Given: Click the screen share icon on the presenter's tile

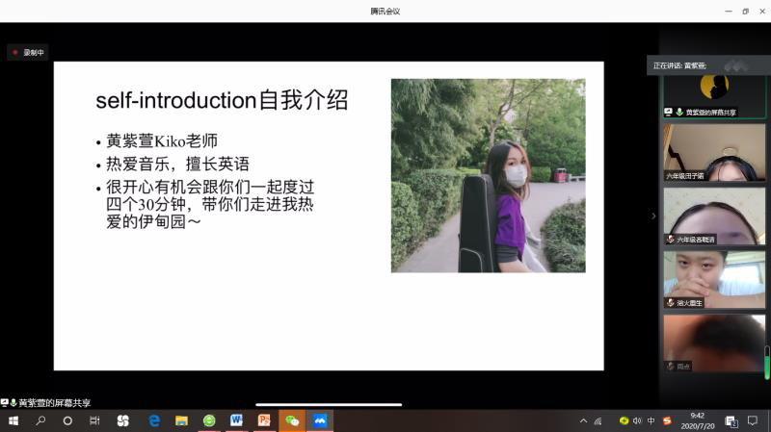Looking at the screenshot, I should tap(668, 112).
